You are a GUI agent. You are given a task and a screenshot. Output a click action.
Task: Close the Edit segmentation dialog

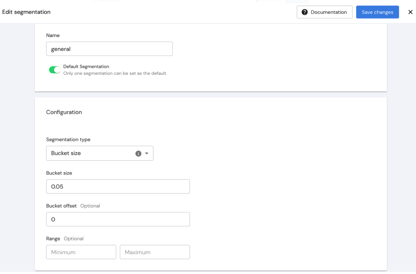pyautogui.click(x=410, y=12)
